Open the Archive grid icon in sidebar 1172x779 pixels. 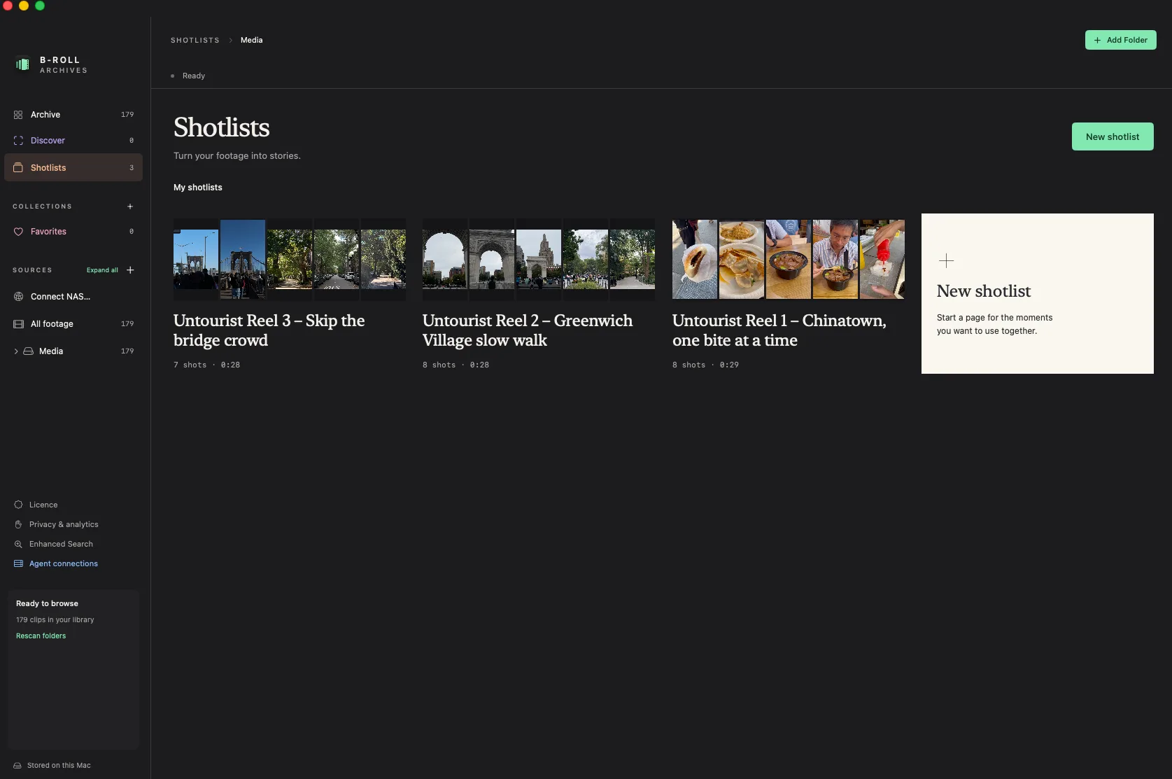pyautogui.click(x=18, y=115)
